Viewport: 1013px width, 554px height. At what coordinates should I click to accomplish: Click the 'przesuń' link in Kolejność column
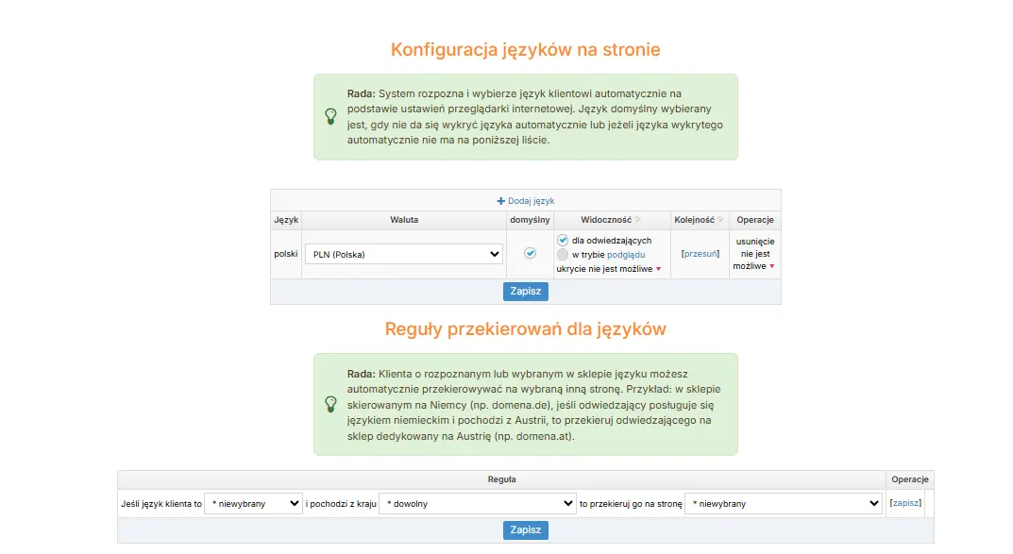point(701,254)
